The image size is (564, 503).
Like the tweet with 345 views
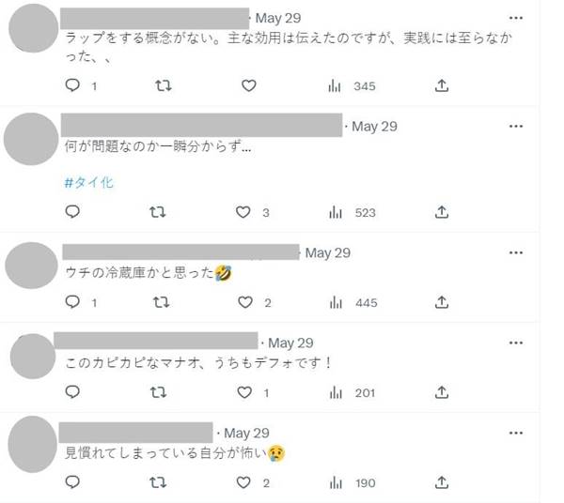pyautogui.click(x=248, y=85)
